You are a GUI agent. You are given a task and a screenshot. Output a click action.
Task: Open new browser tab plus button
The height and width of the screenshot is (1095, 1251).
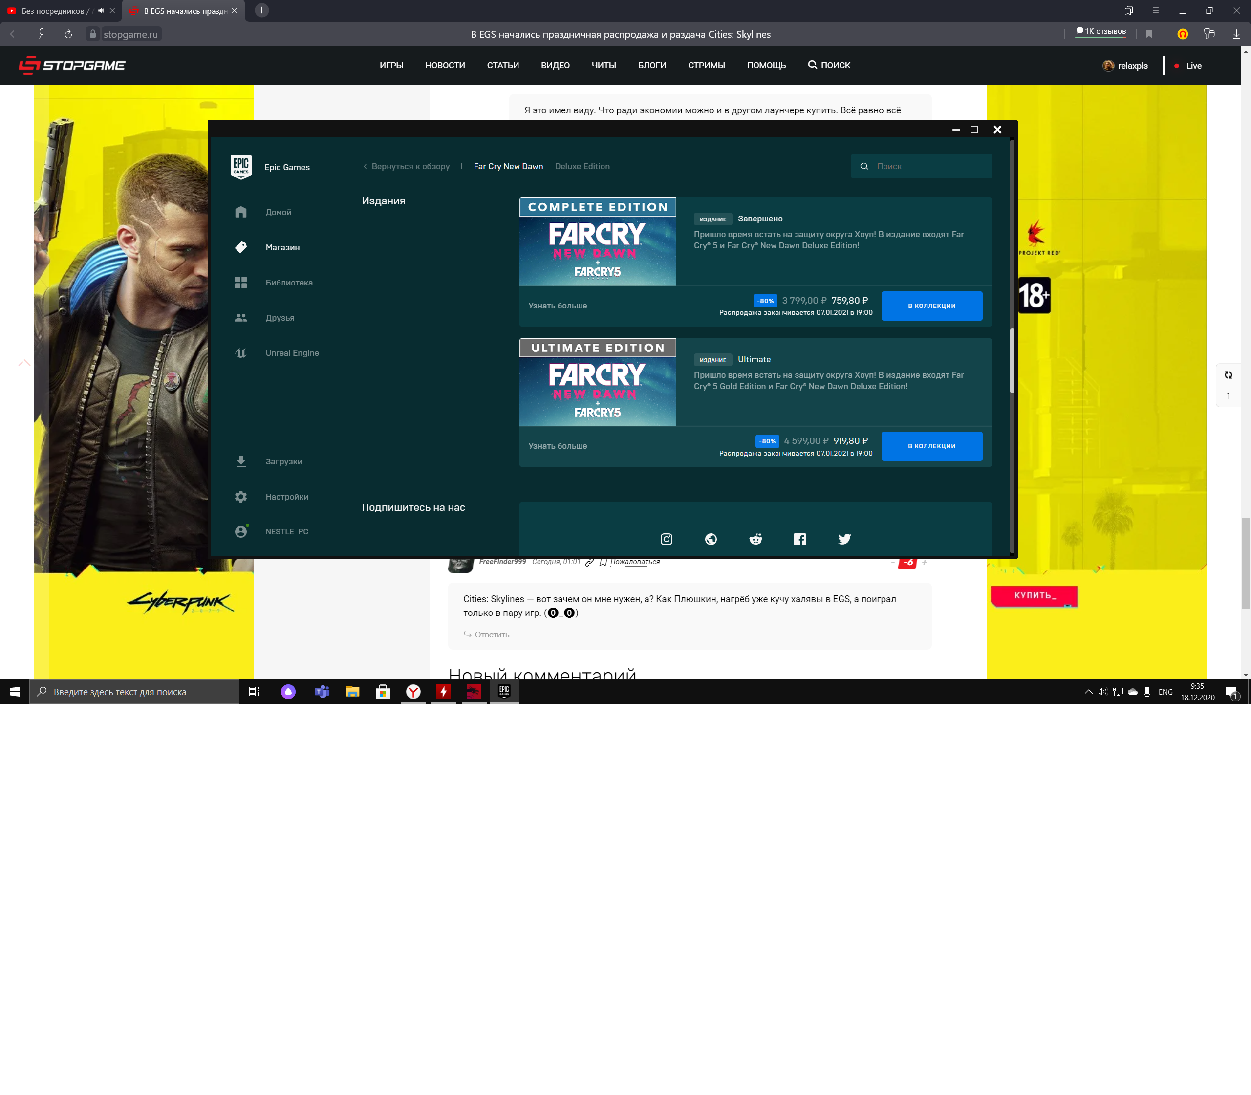click(261, 10)
